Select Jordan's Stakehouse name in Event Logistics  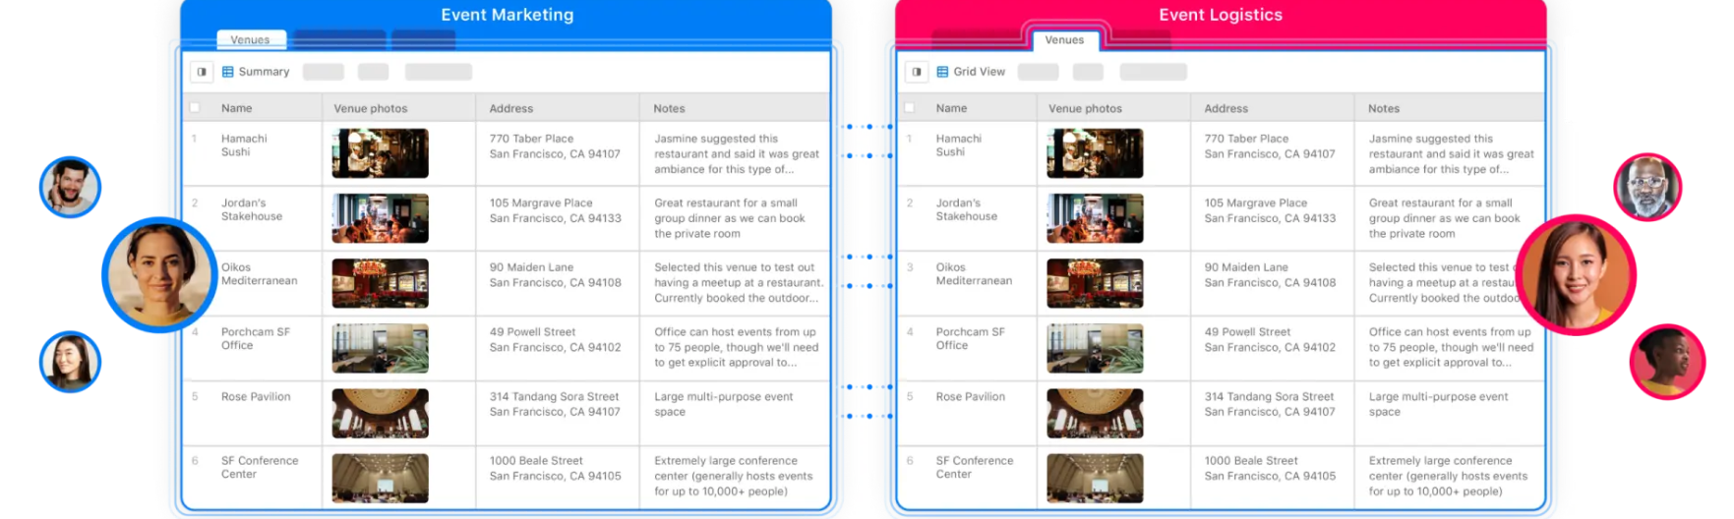967,209
